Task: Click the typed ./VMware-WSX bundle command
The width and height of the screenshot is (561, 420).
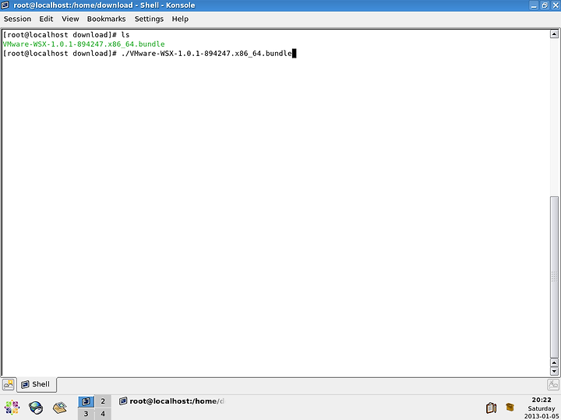Action: pyautogui.click(x=206, y=54)
